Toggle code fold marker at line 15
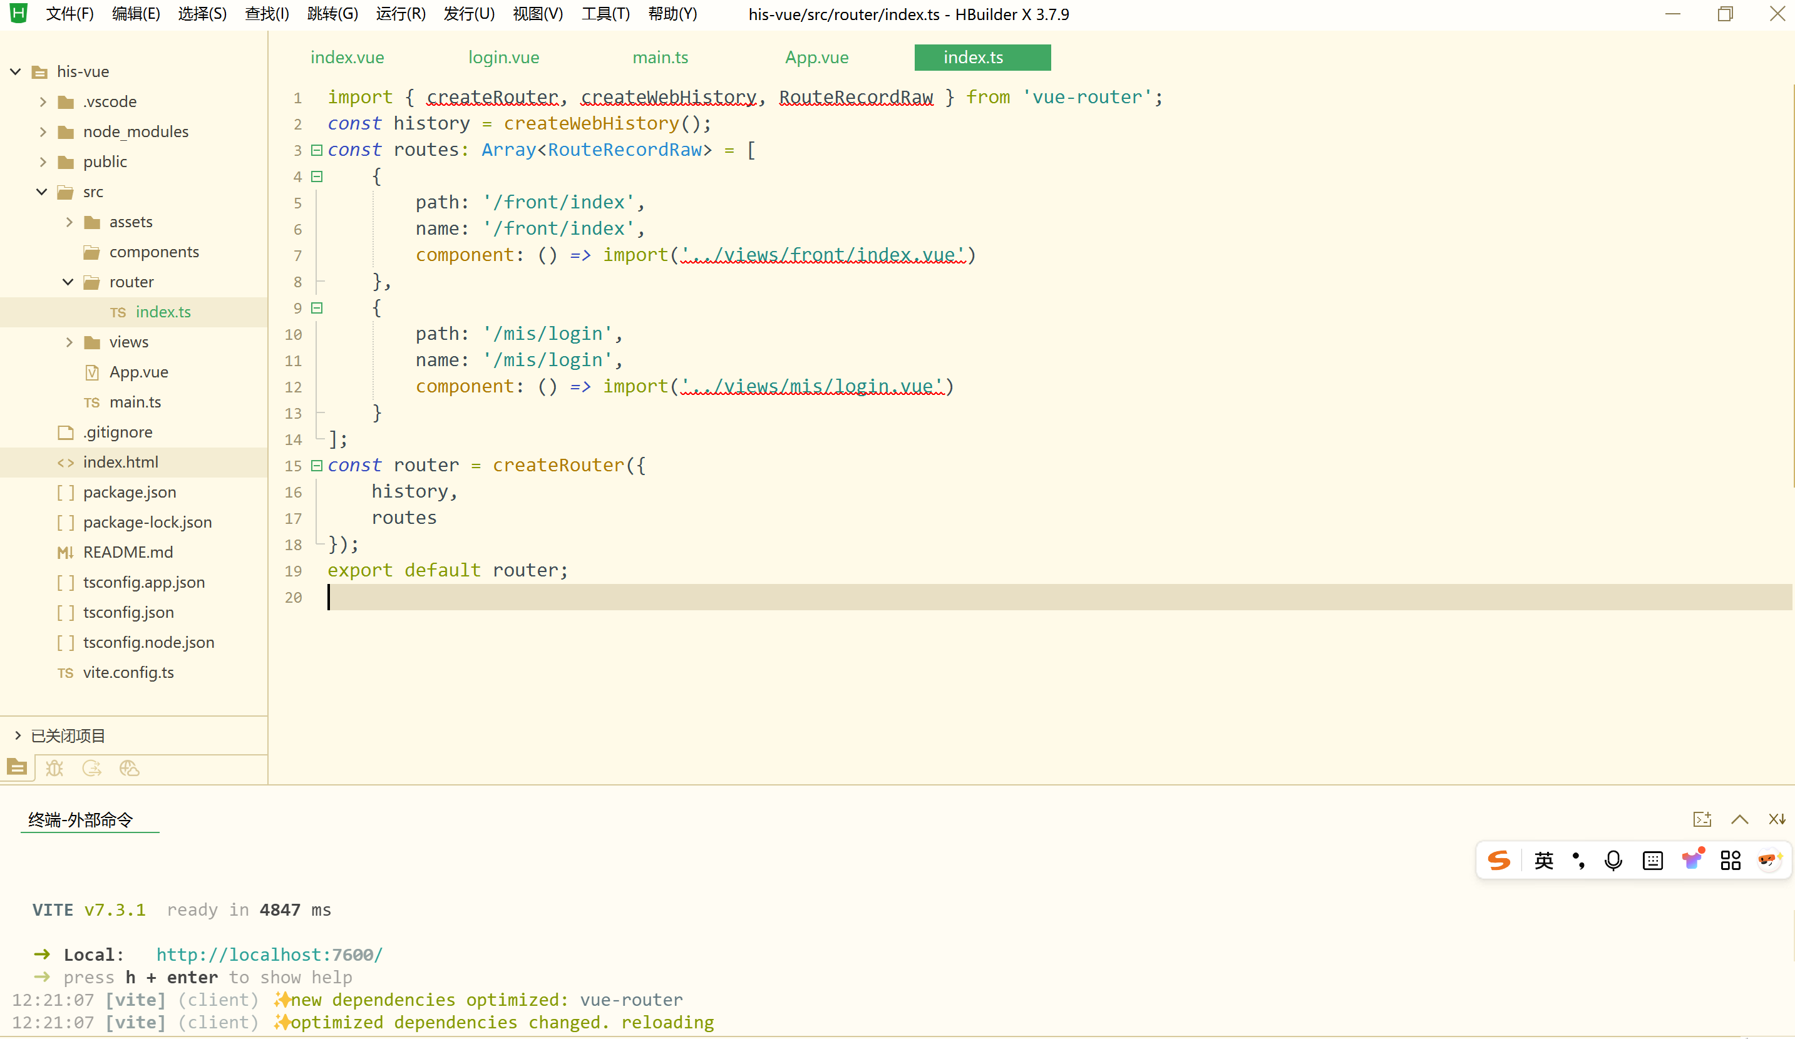 tap(317, 466)
